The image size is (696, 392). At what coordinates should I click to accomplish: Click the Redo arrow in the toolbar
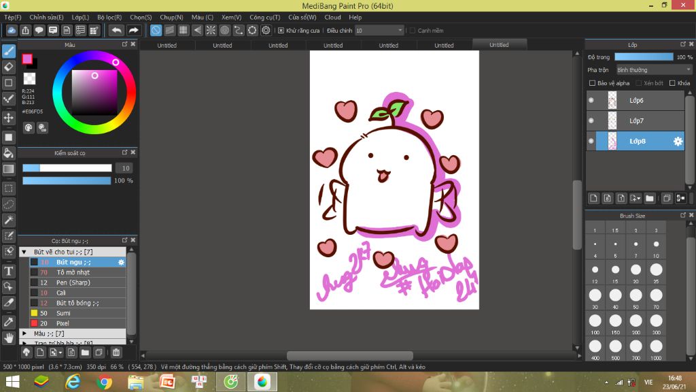click(x=133, y=30)
